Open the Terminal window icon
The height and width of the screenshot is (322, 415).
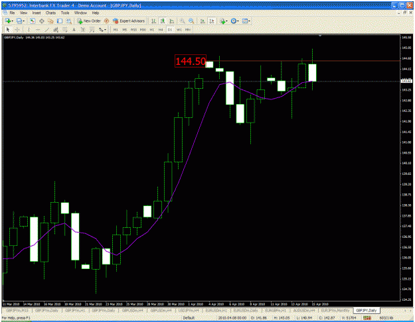point(60,21)
